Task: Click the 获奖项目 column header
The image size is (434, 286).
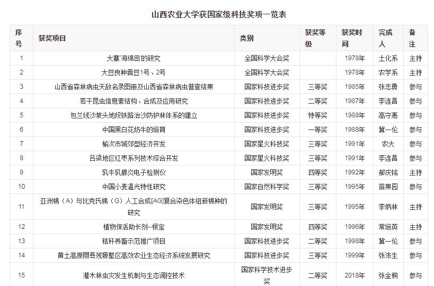Action: 52,38
